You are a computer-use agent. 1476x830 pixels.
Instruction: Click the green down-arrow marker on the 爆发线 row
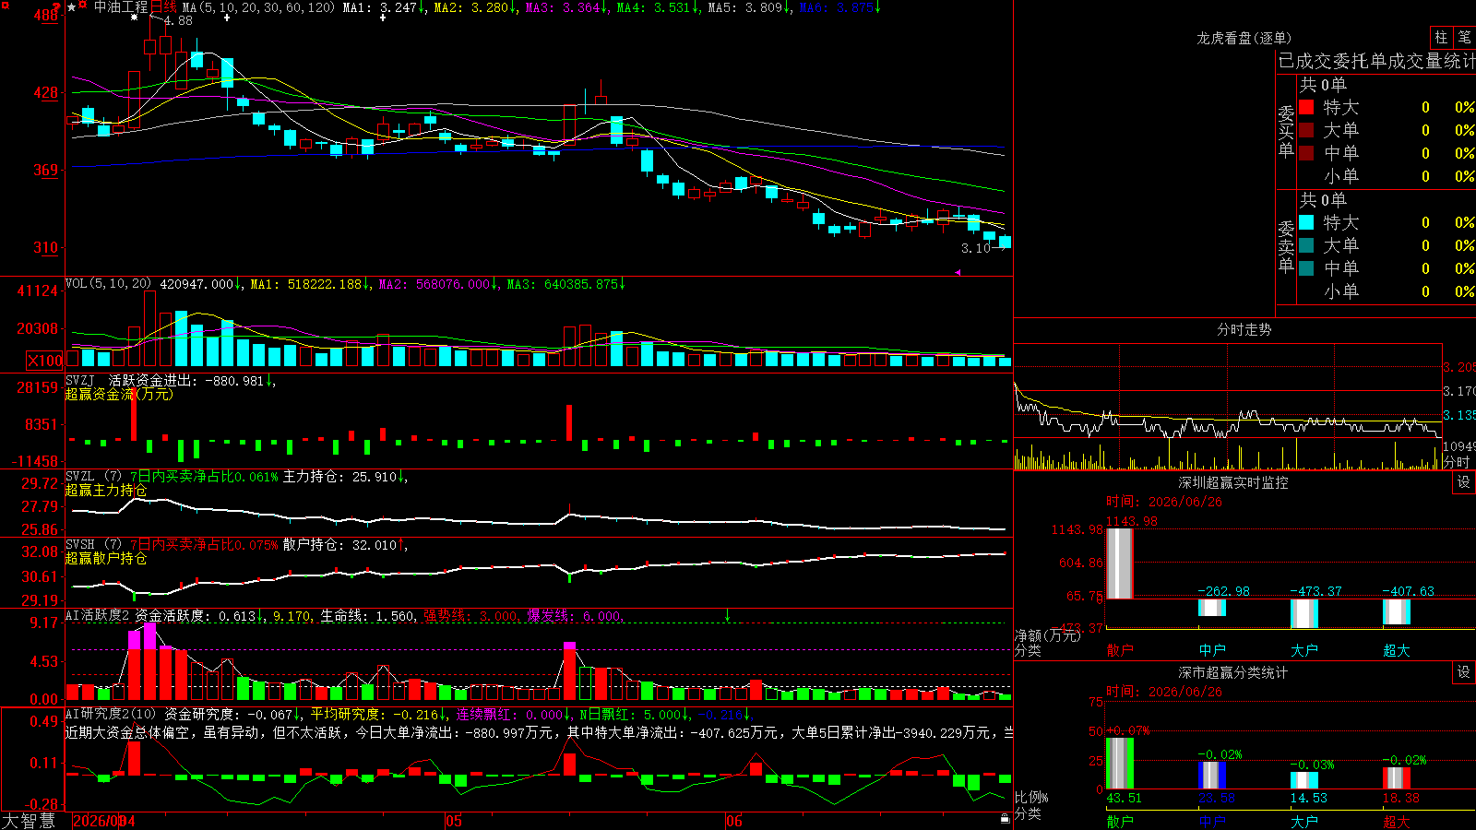click(728, 615)
